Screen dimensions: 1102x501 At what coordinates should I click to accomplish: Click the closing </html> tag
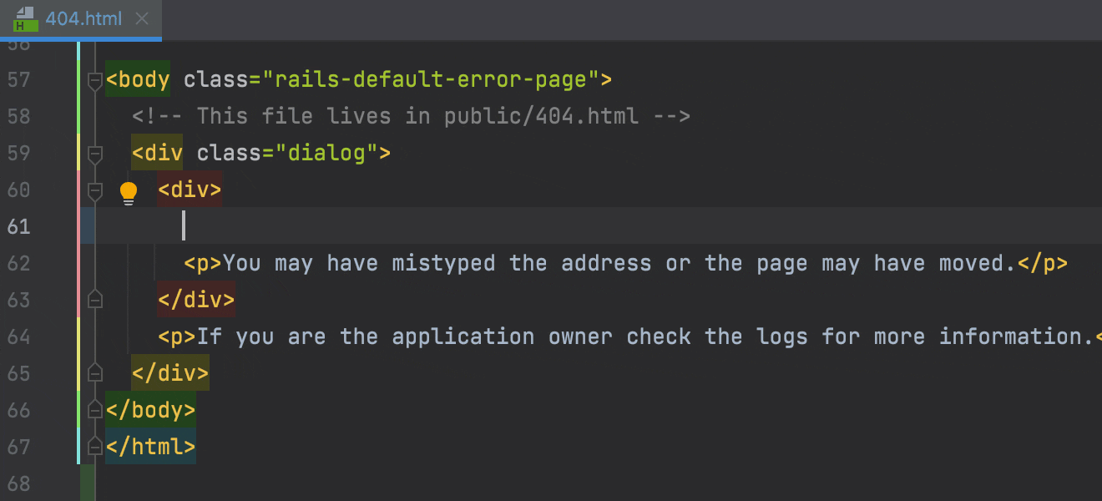tap(150, 447)
